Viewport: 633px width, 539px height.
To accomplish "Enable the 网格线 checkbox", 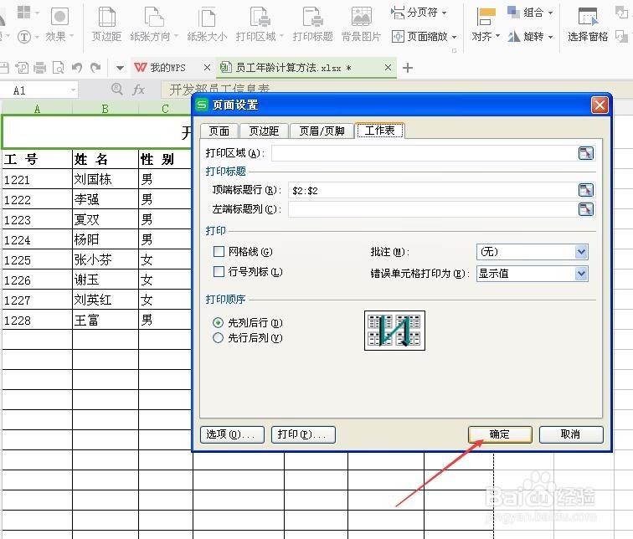I will click(x=219, y=252).
